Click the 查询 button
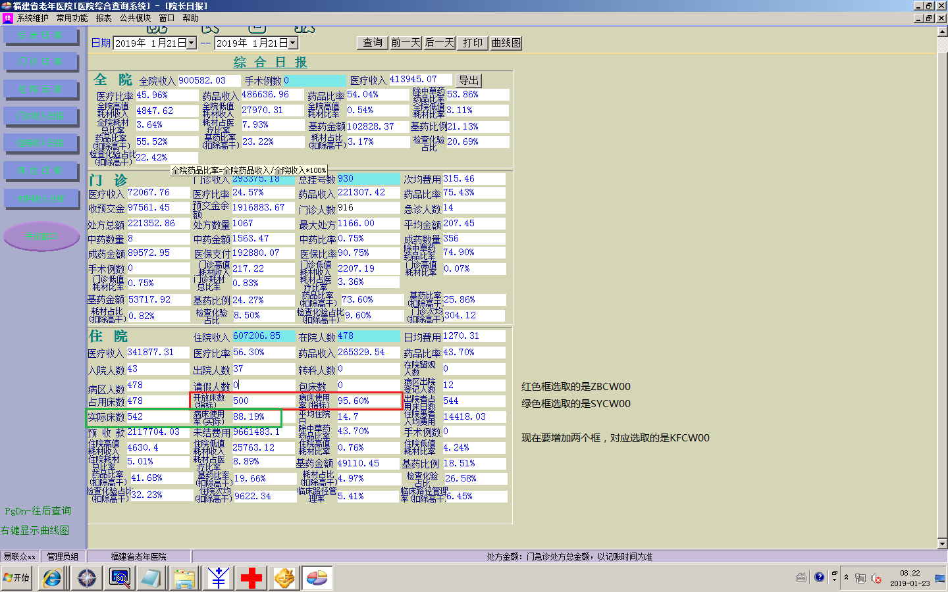 (x=373, y=43)
